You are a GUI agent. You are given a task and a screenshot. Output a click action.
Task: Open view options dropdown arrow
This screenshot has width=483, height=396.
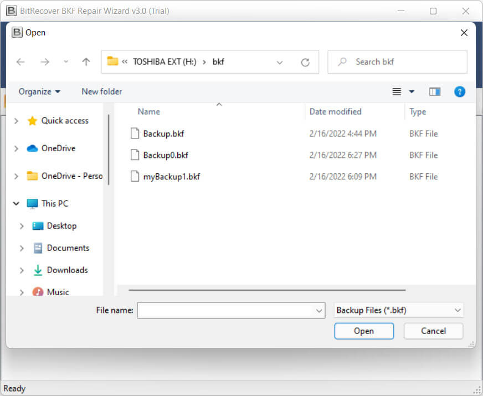pos(412,92)
